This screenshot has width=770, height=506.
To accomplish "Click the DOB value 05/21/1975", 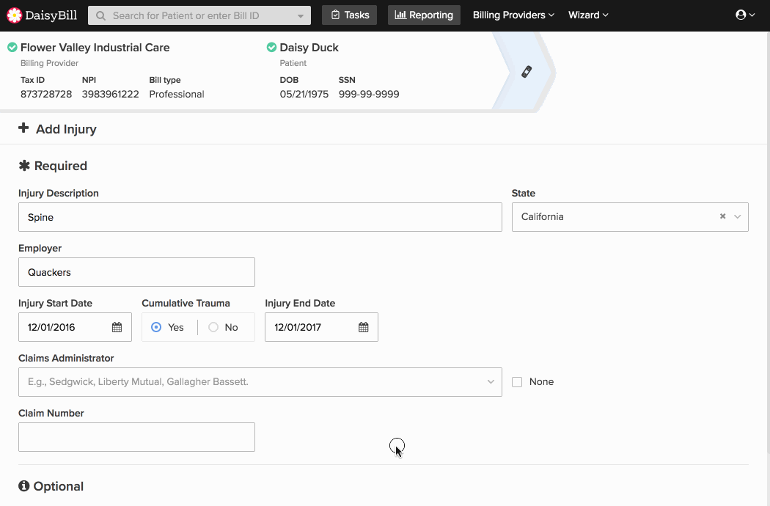I will click(x=304, y=95).
